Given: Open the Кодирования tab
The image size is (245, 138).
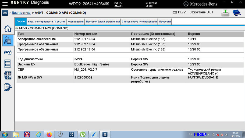Looking at the screenshot, I should [75, 22].
